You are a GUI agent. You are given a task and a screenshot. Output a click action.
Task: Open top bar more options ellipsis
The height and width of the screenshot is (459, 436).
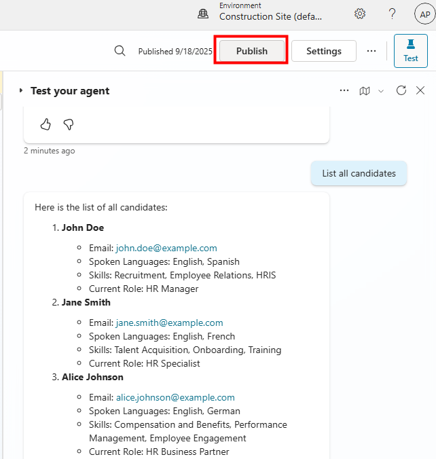[x=371, y=51]
